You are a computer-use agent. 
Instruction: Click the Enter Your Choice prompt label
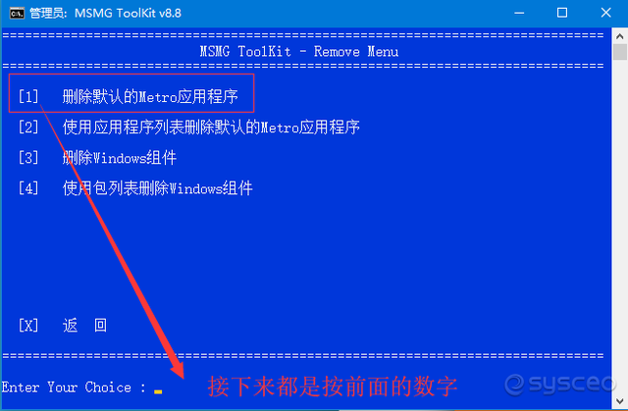pyautogui.click(x=74, y=387)
